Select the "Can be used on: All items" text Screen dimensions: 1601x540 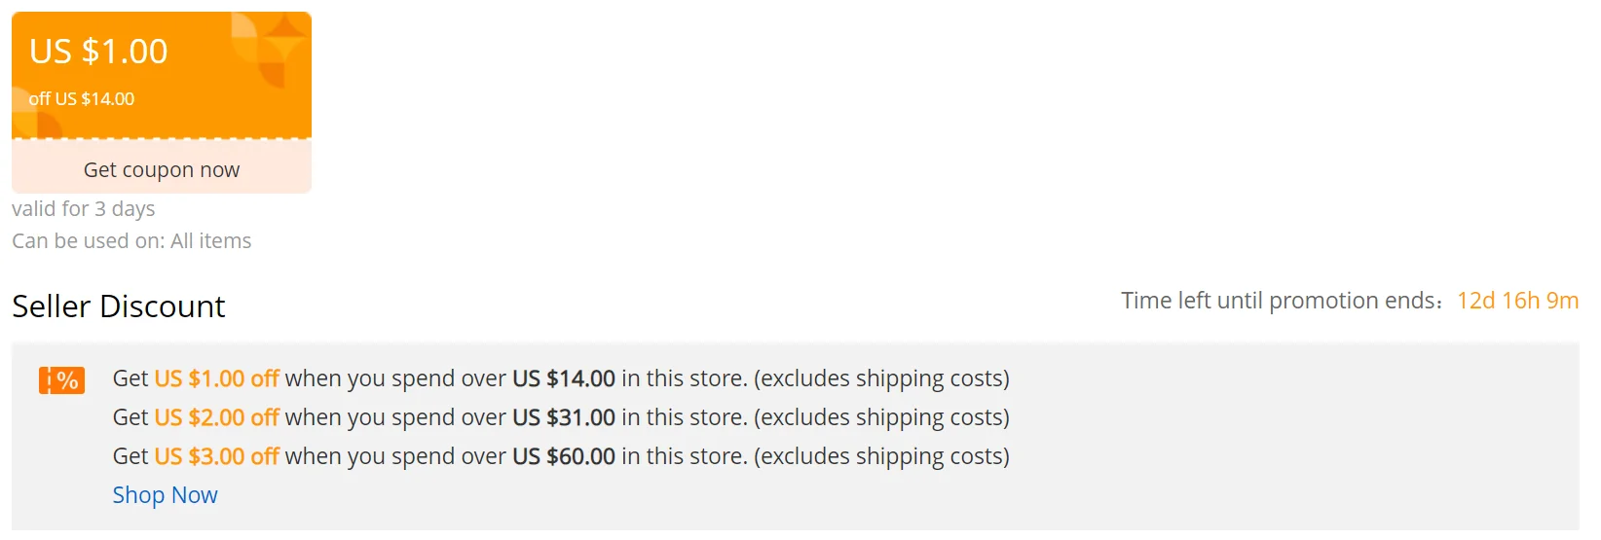coord(131,241)
